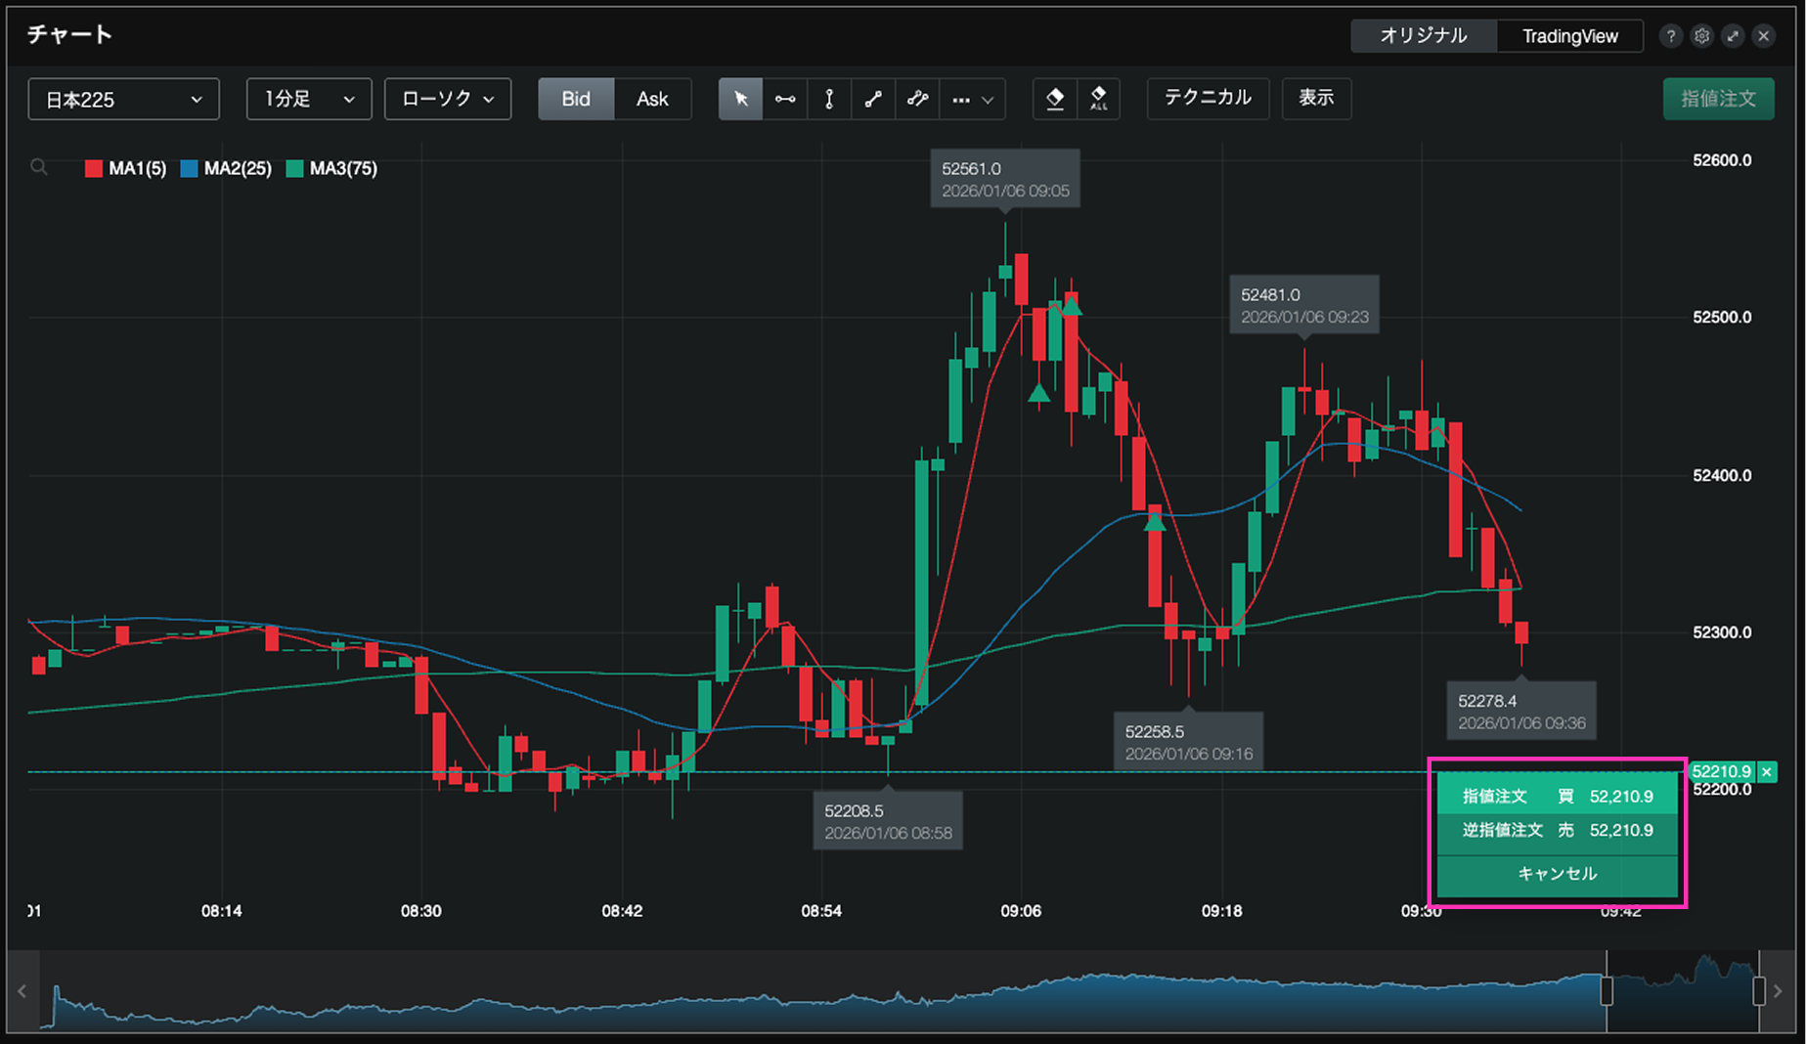Click the erase ALL drawings icon
This screenshot has height=1044, width=1806.
[x=1098, y=99]
